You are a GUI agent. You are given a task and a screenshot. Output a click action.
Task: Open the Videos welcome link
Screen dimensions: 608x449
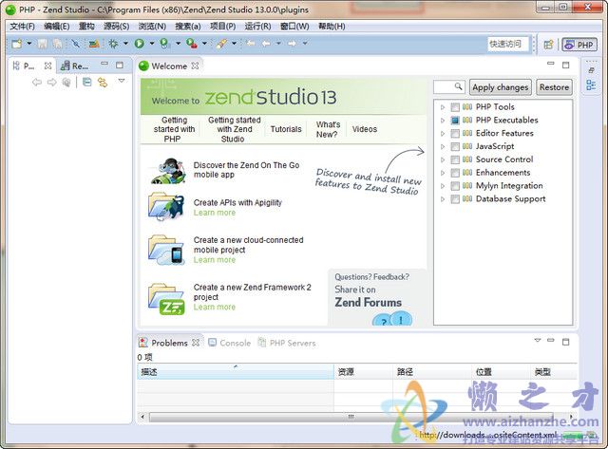point(365,129)
